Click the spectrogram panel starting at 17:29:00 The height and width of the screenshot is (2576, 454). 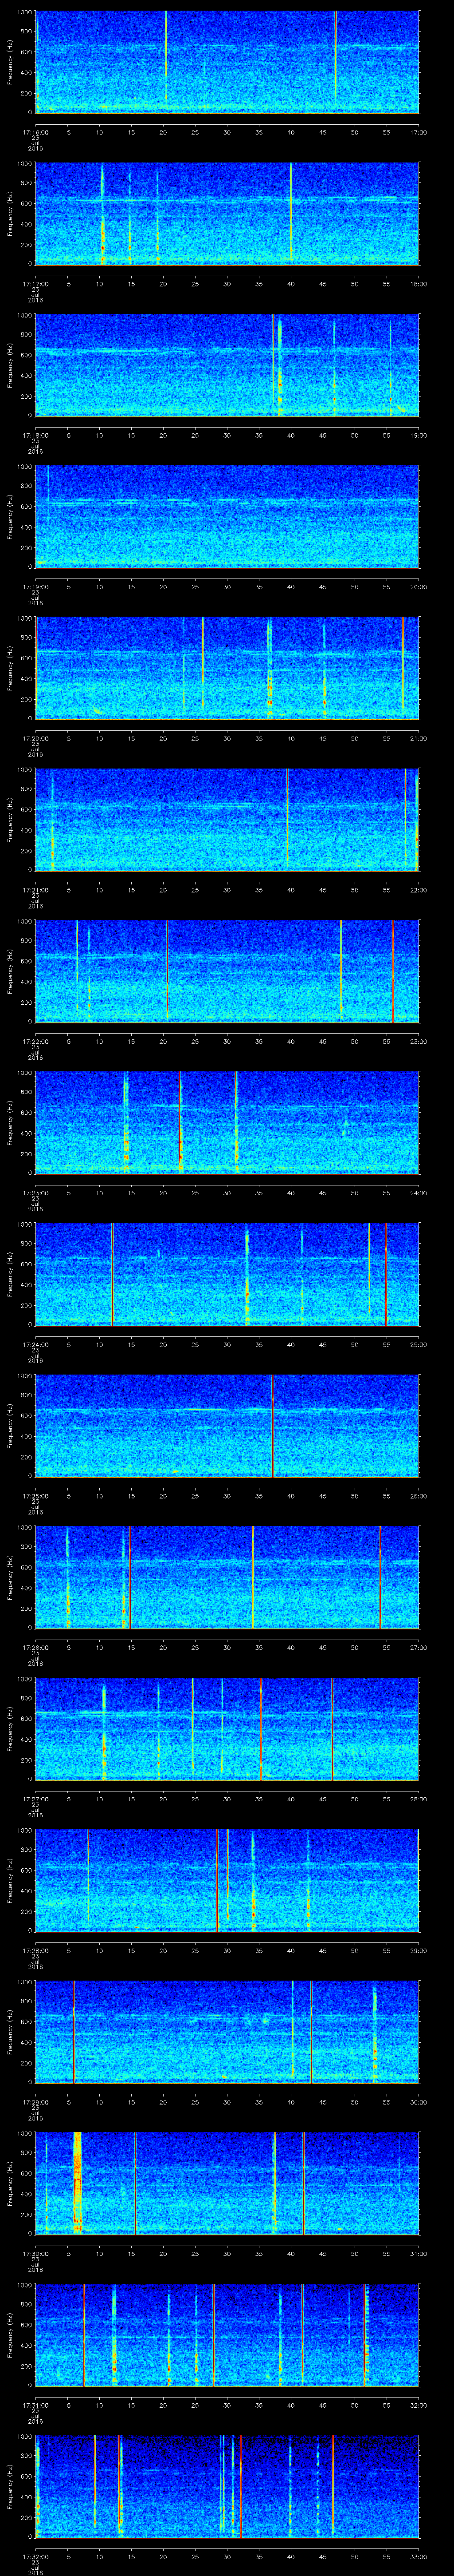(227, 2032)
